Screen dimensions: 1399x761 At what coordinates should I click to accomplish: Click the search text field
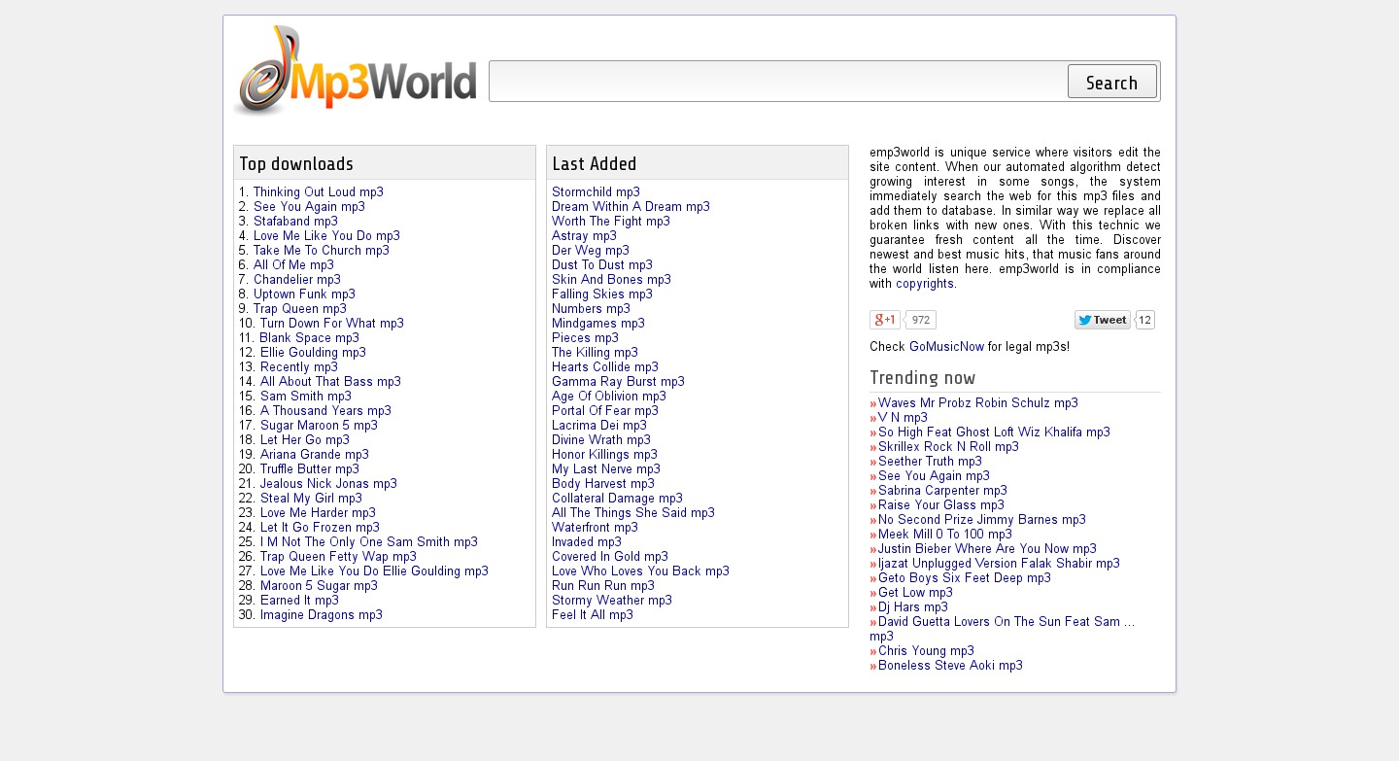tap(777, 82)
